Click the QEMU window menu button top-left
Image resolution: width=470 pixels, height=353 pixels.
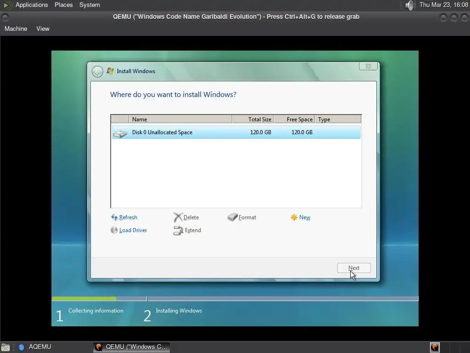(x=5, y=17)
